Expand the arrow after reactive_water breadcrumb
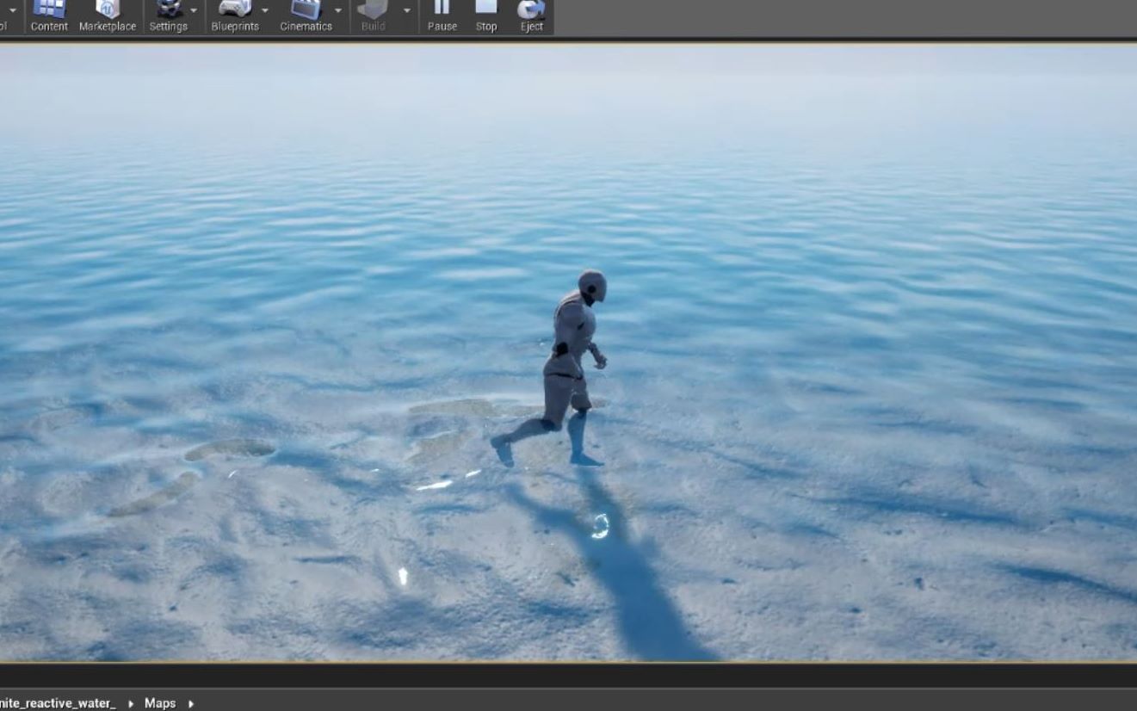Viewport: 1137px width, 711px height. [130, 703]
